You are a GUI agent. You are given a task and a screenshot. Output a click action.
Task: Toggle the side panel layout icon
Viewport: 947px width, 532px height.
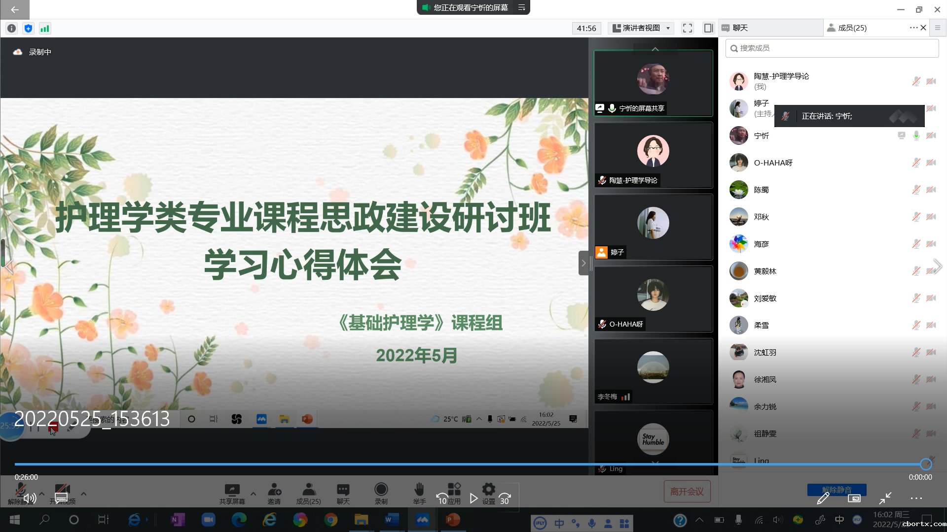pos(708,28)
